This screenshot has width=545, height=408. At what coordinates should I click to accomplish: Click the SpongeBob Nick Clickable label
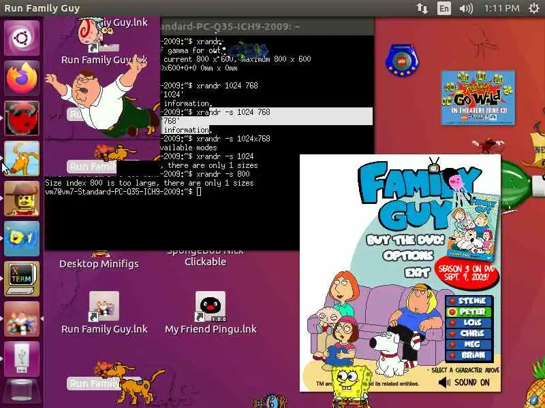coord(206,257)
